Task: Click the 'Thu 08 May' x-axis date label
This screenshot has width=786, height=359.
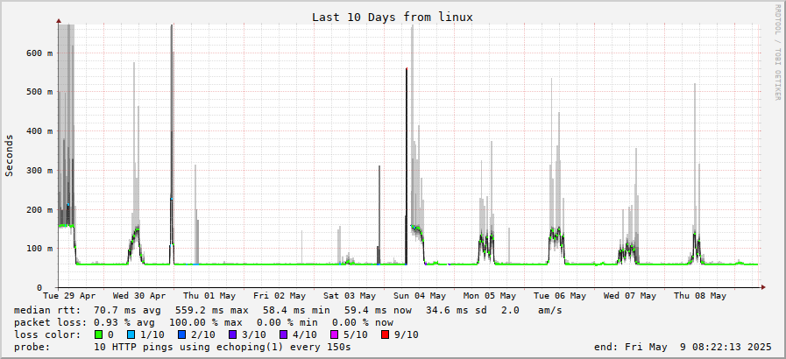Action: pyautogui.click(x=700, y=296)
